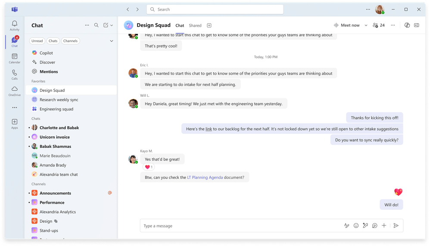Viewport: 430px width, 246px height.
Task: Open the OneDrive icon in the sidebar
Action: click(x=15, y=90)
